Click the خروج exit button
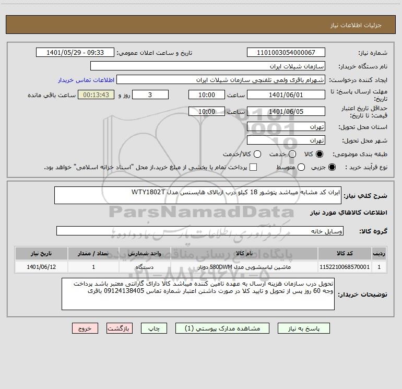 point(85,328)
